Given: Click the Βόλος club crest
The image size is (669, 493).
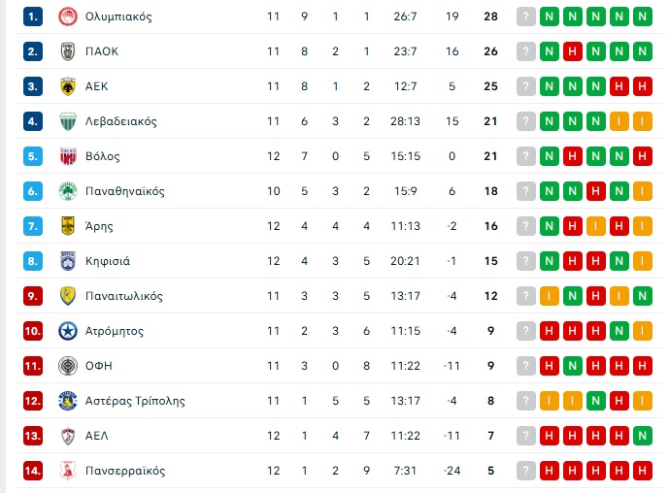Looking at the screenshot, I should pos(68,156).
